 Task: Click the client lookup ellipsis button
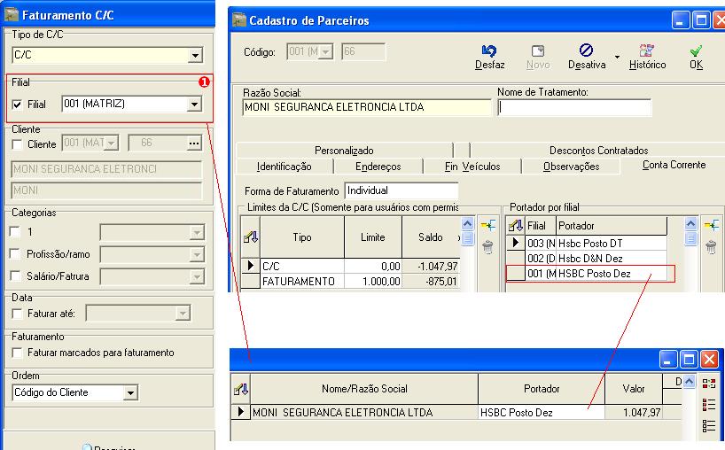coord(194,144)
